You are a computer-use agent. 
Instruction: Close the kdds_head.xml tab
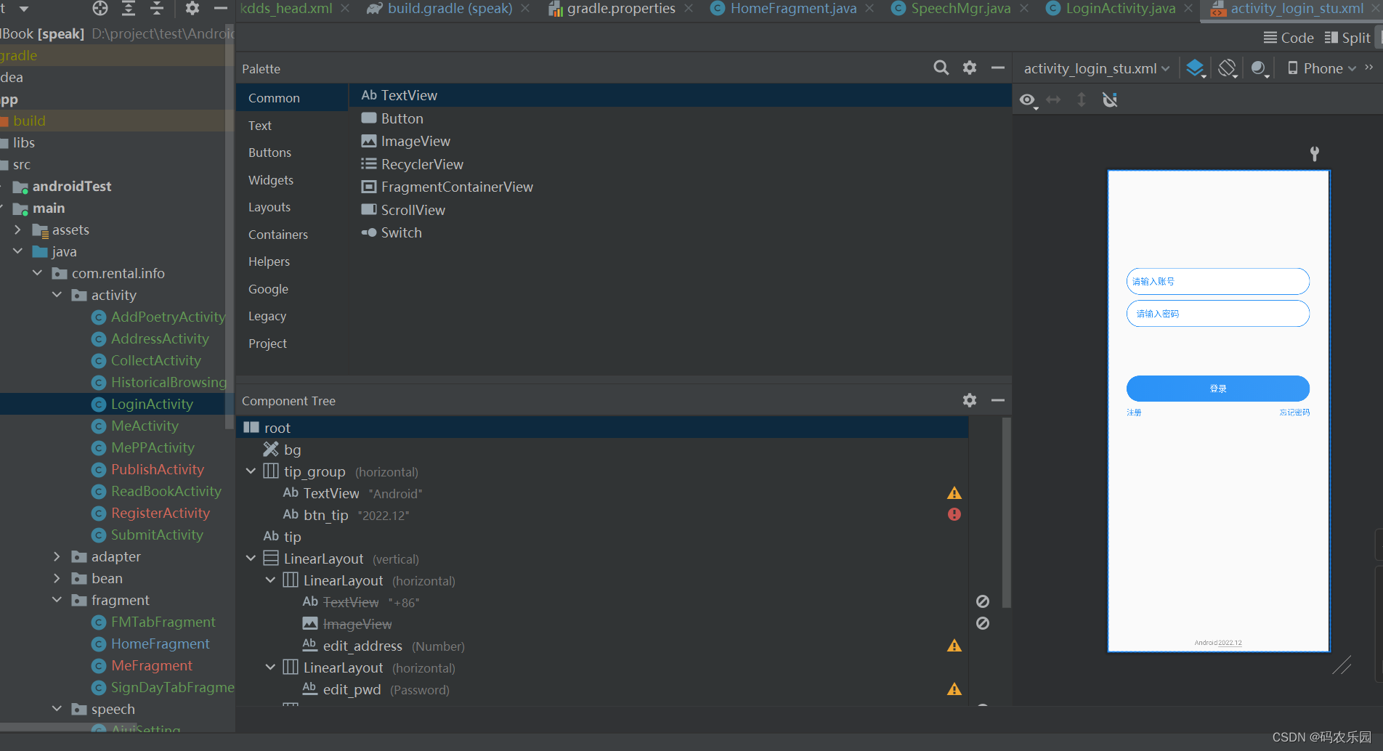pyautogui.click(x=345, y=8)
